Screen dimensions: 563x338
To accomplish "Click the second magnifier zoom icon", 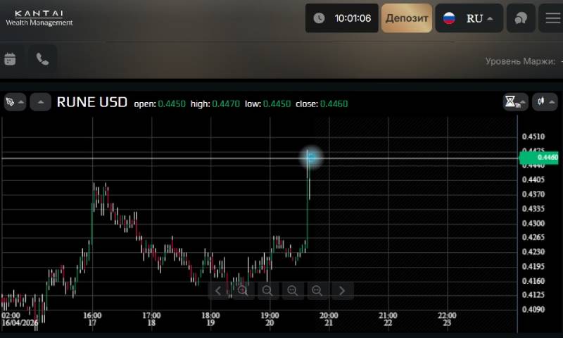I will point(267,290).
